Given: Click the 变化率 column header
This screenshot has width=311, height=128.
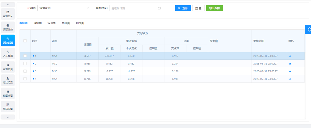Looking at the screenshot, I should [x=175, y=48].
